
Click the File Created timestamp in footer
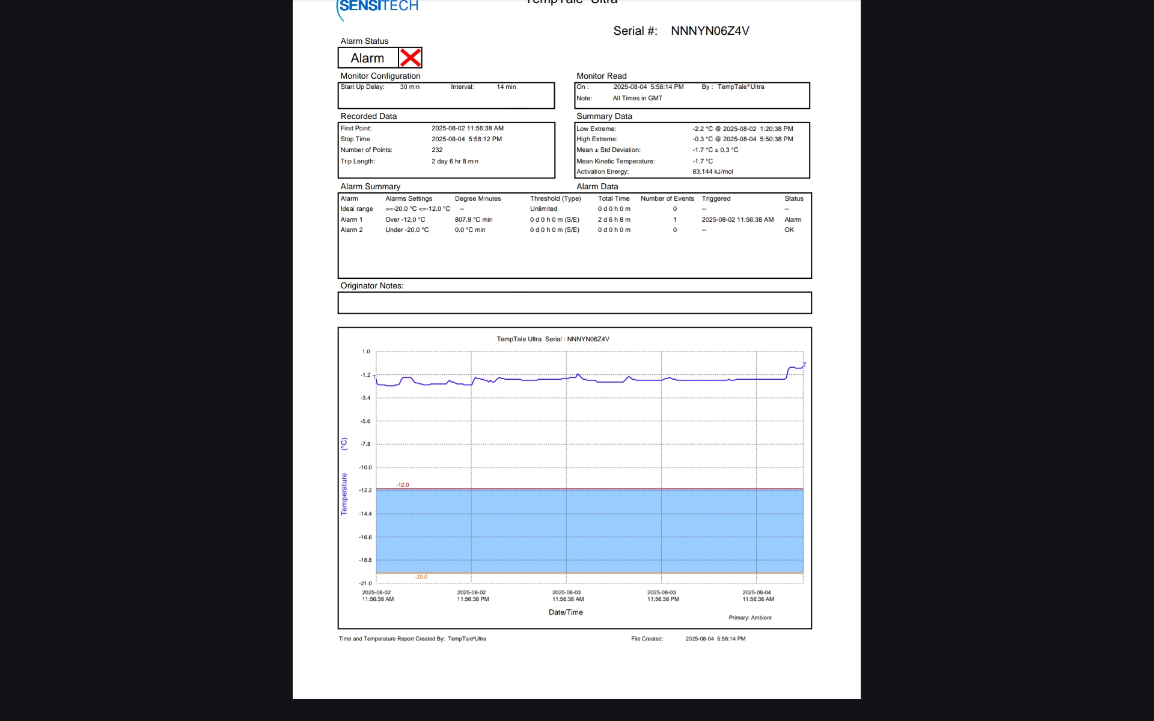coord(715,639)
